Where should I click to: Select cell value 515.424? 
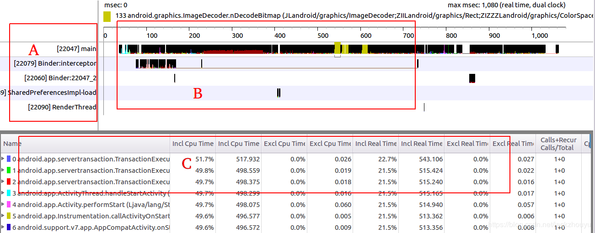(431, 171)
